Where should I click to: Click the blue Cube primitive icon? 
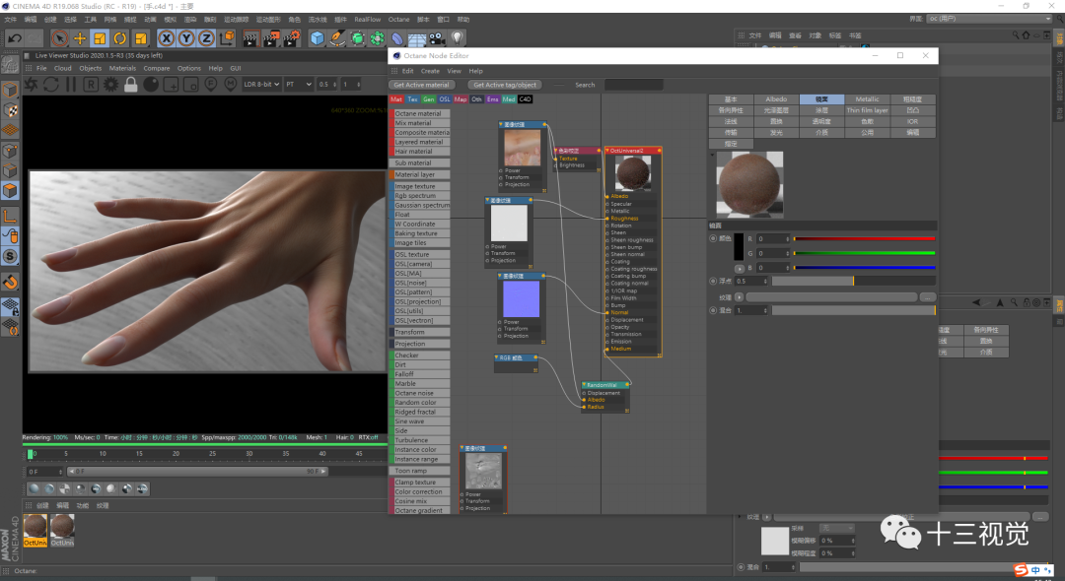click(x=318, y=38)
